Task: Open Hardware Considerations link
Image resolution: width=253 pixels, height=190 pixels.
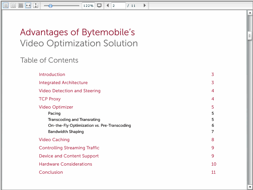Action: pyautogui.click(x=66, y=164)
